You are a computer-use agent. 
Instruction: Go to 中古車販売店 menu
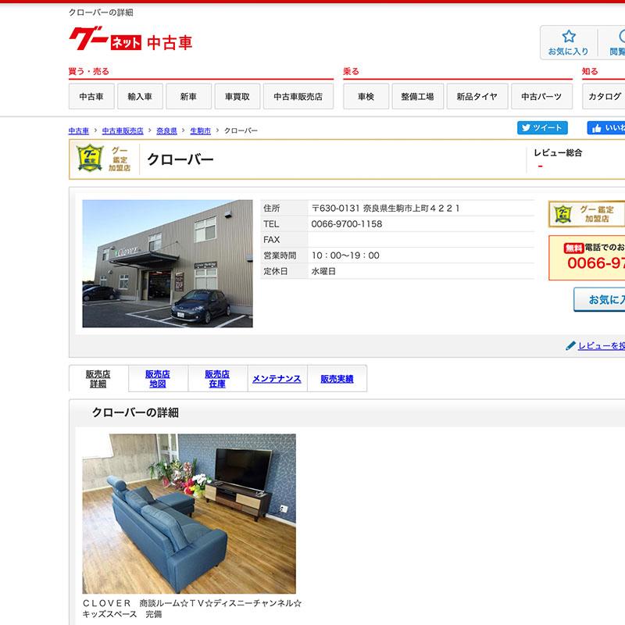pos(298,96)
